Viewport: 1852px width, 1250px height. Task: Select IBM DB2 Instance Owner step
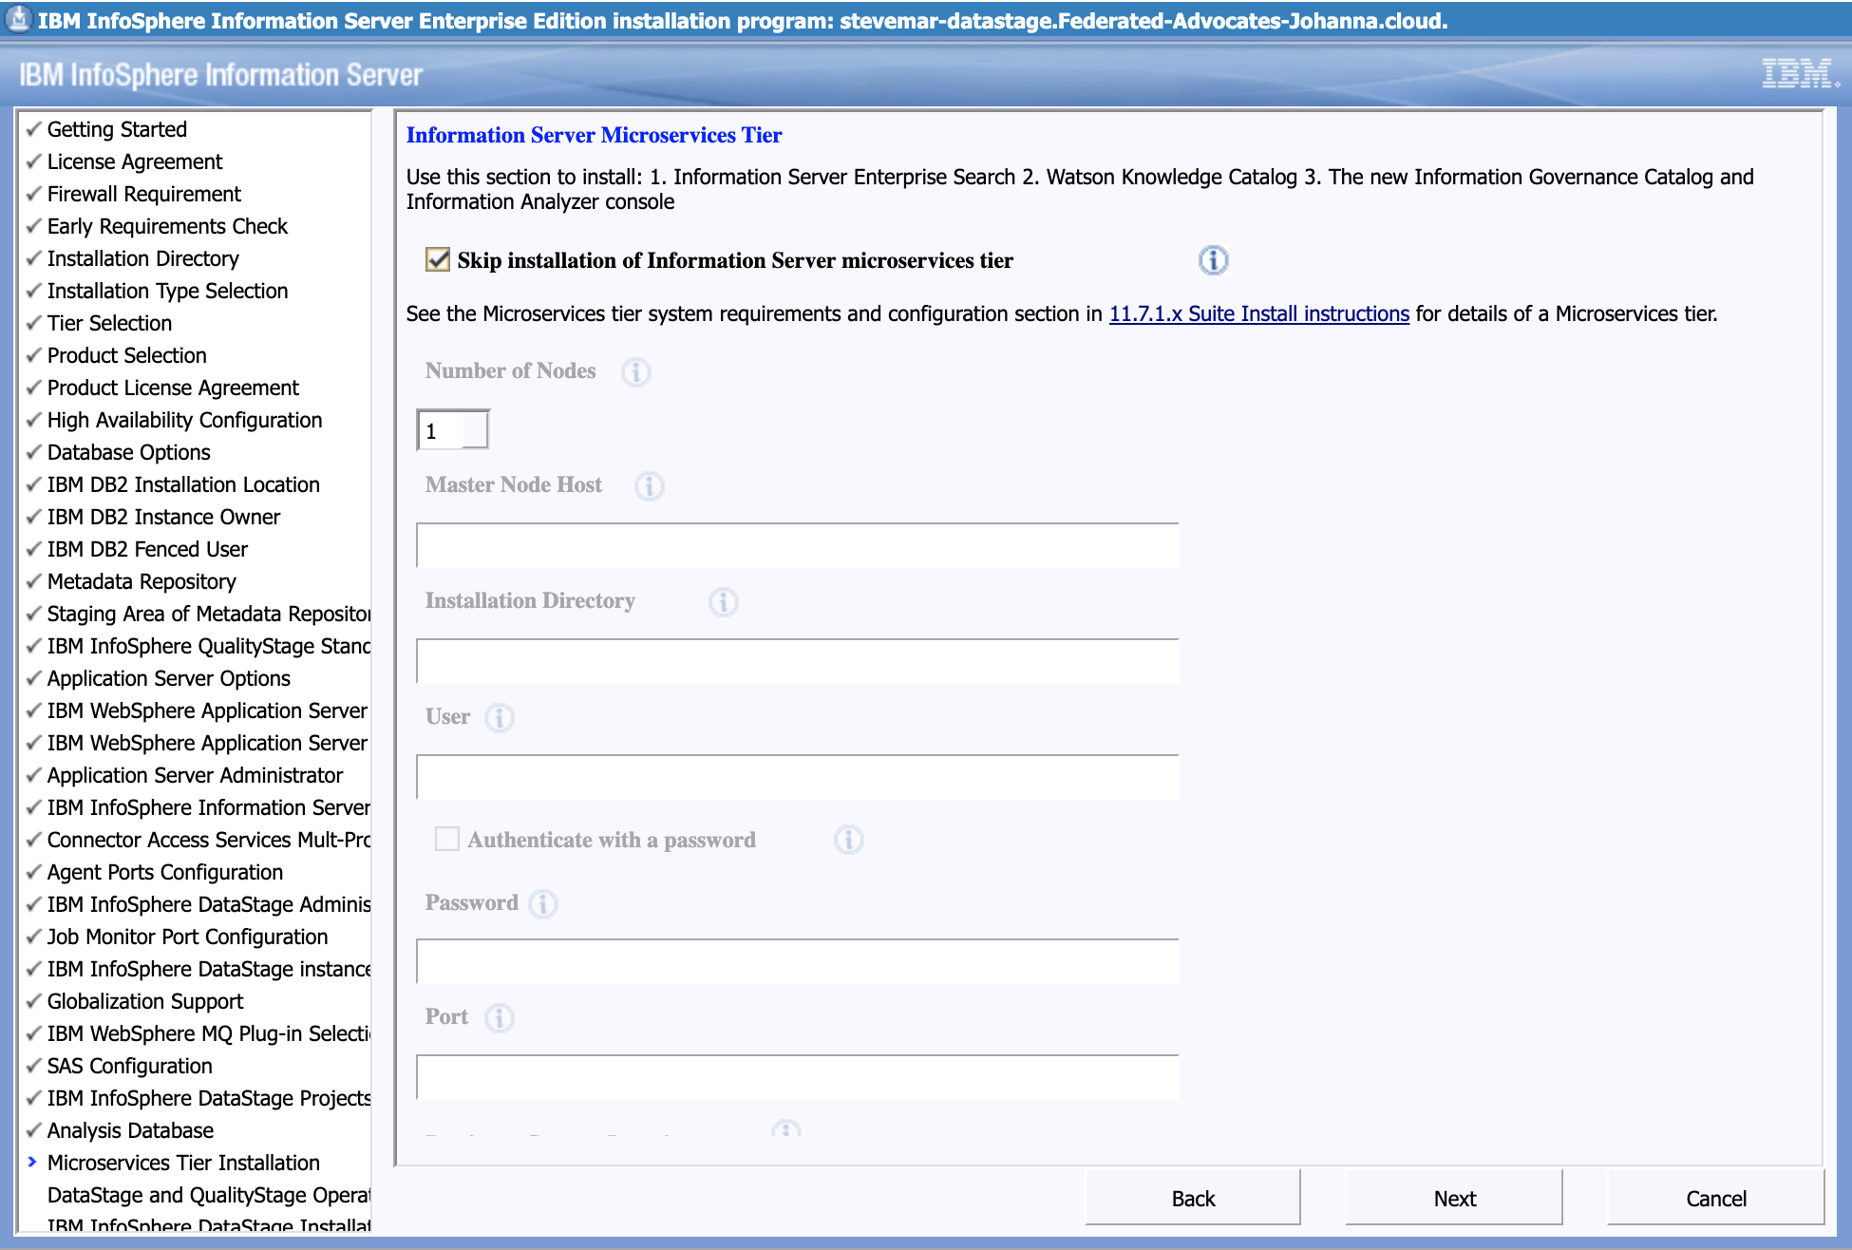(x=163, y=517)
